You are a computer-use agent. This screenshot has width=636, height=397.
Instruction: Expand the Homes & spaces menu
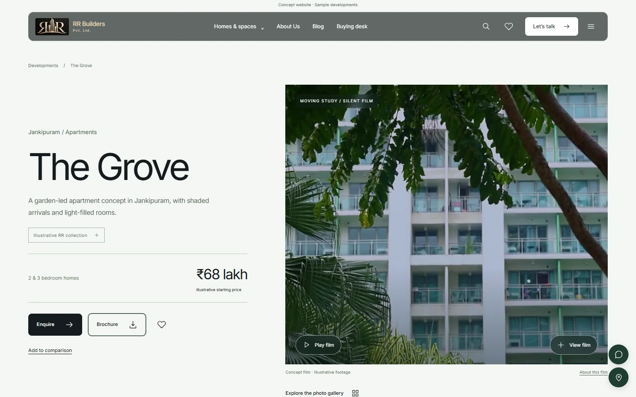[239, 26]
